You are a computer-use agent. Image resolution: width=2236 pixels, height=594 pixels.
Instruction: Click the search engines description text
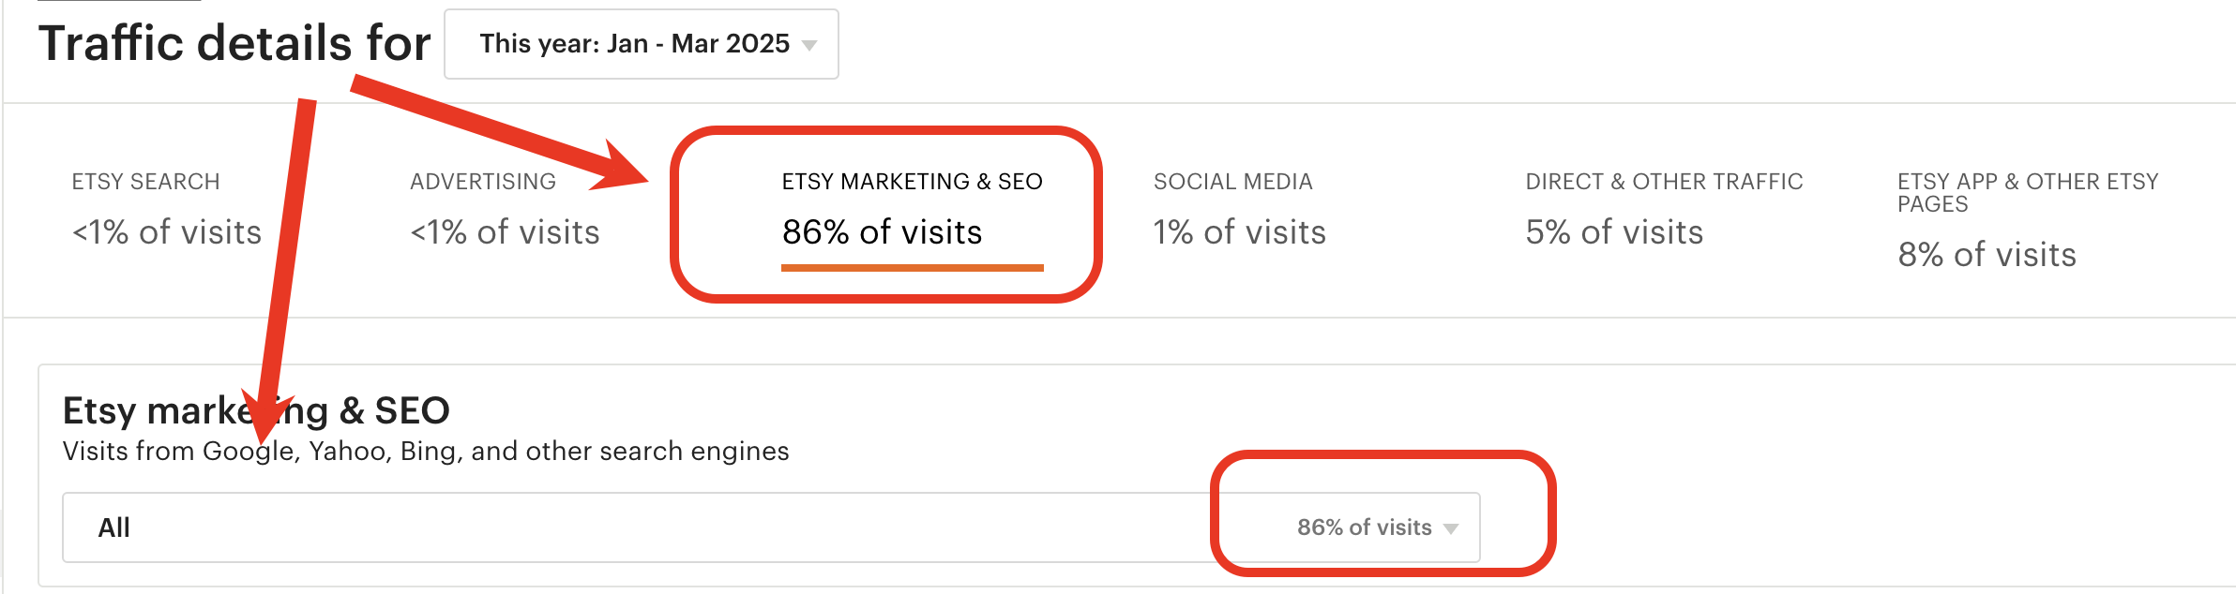426,452
